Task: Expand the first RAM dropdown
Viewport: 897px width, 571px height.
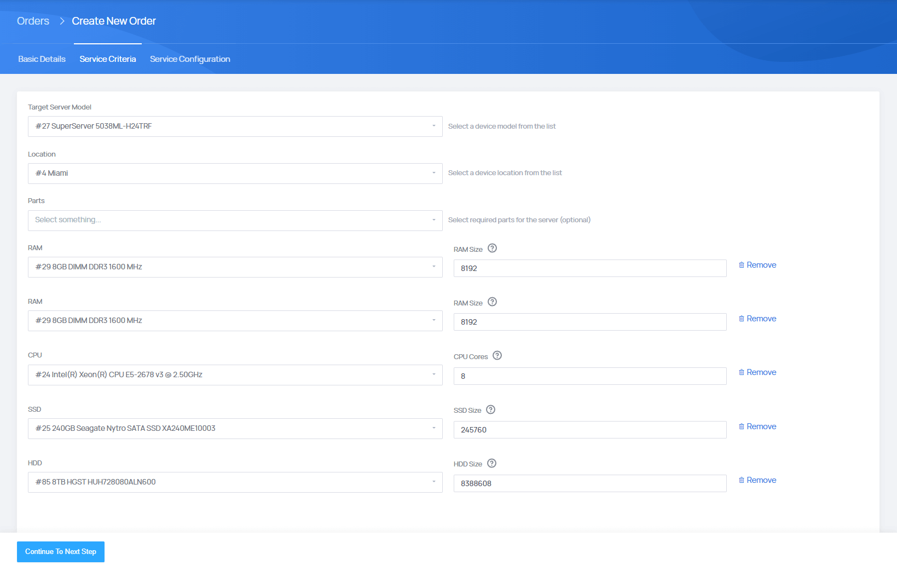Action: click(x=235, y=267)
